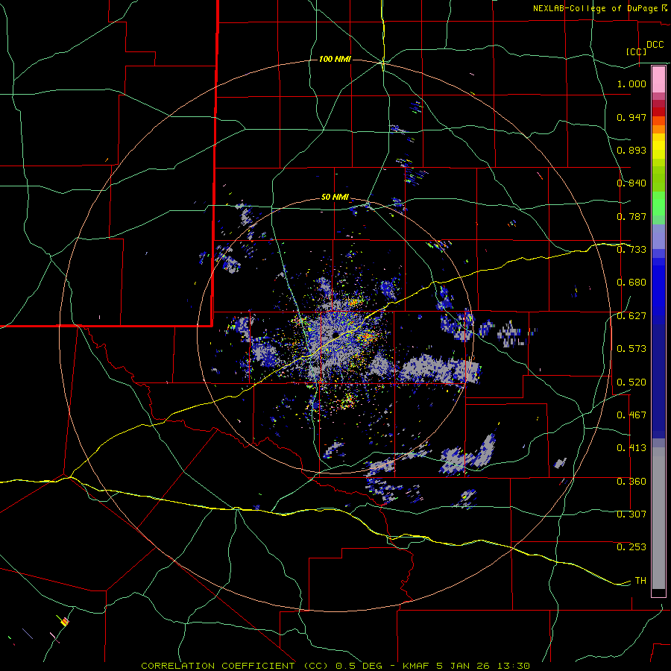Click the 0.360 legend value
671x671 pixels.
pos(631,482)
